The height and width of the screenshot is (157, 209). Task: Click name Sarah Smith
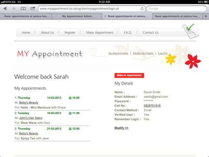pos(152,92)
